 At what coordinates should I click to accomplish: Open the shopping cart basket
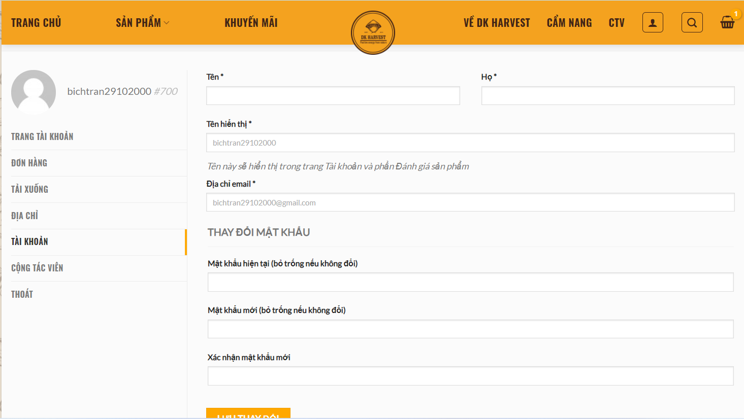pyautogui.click(x=727, y=22)
